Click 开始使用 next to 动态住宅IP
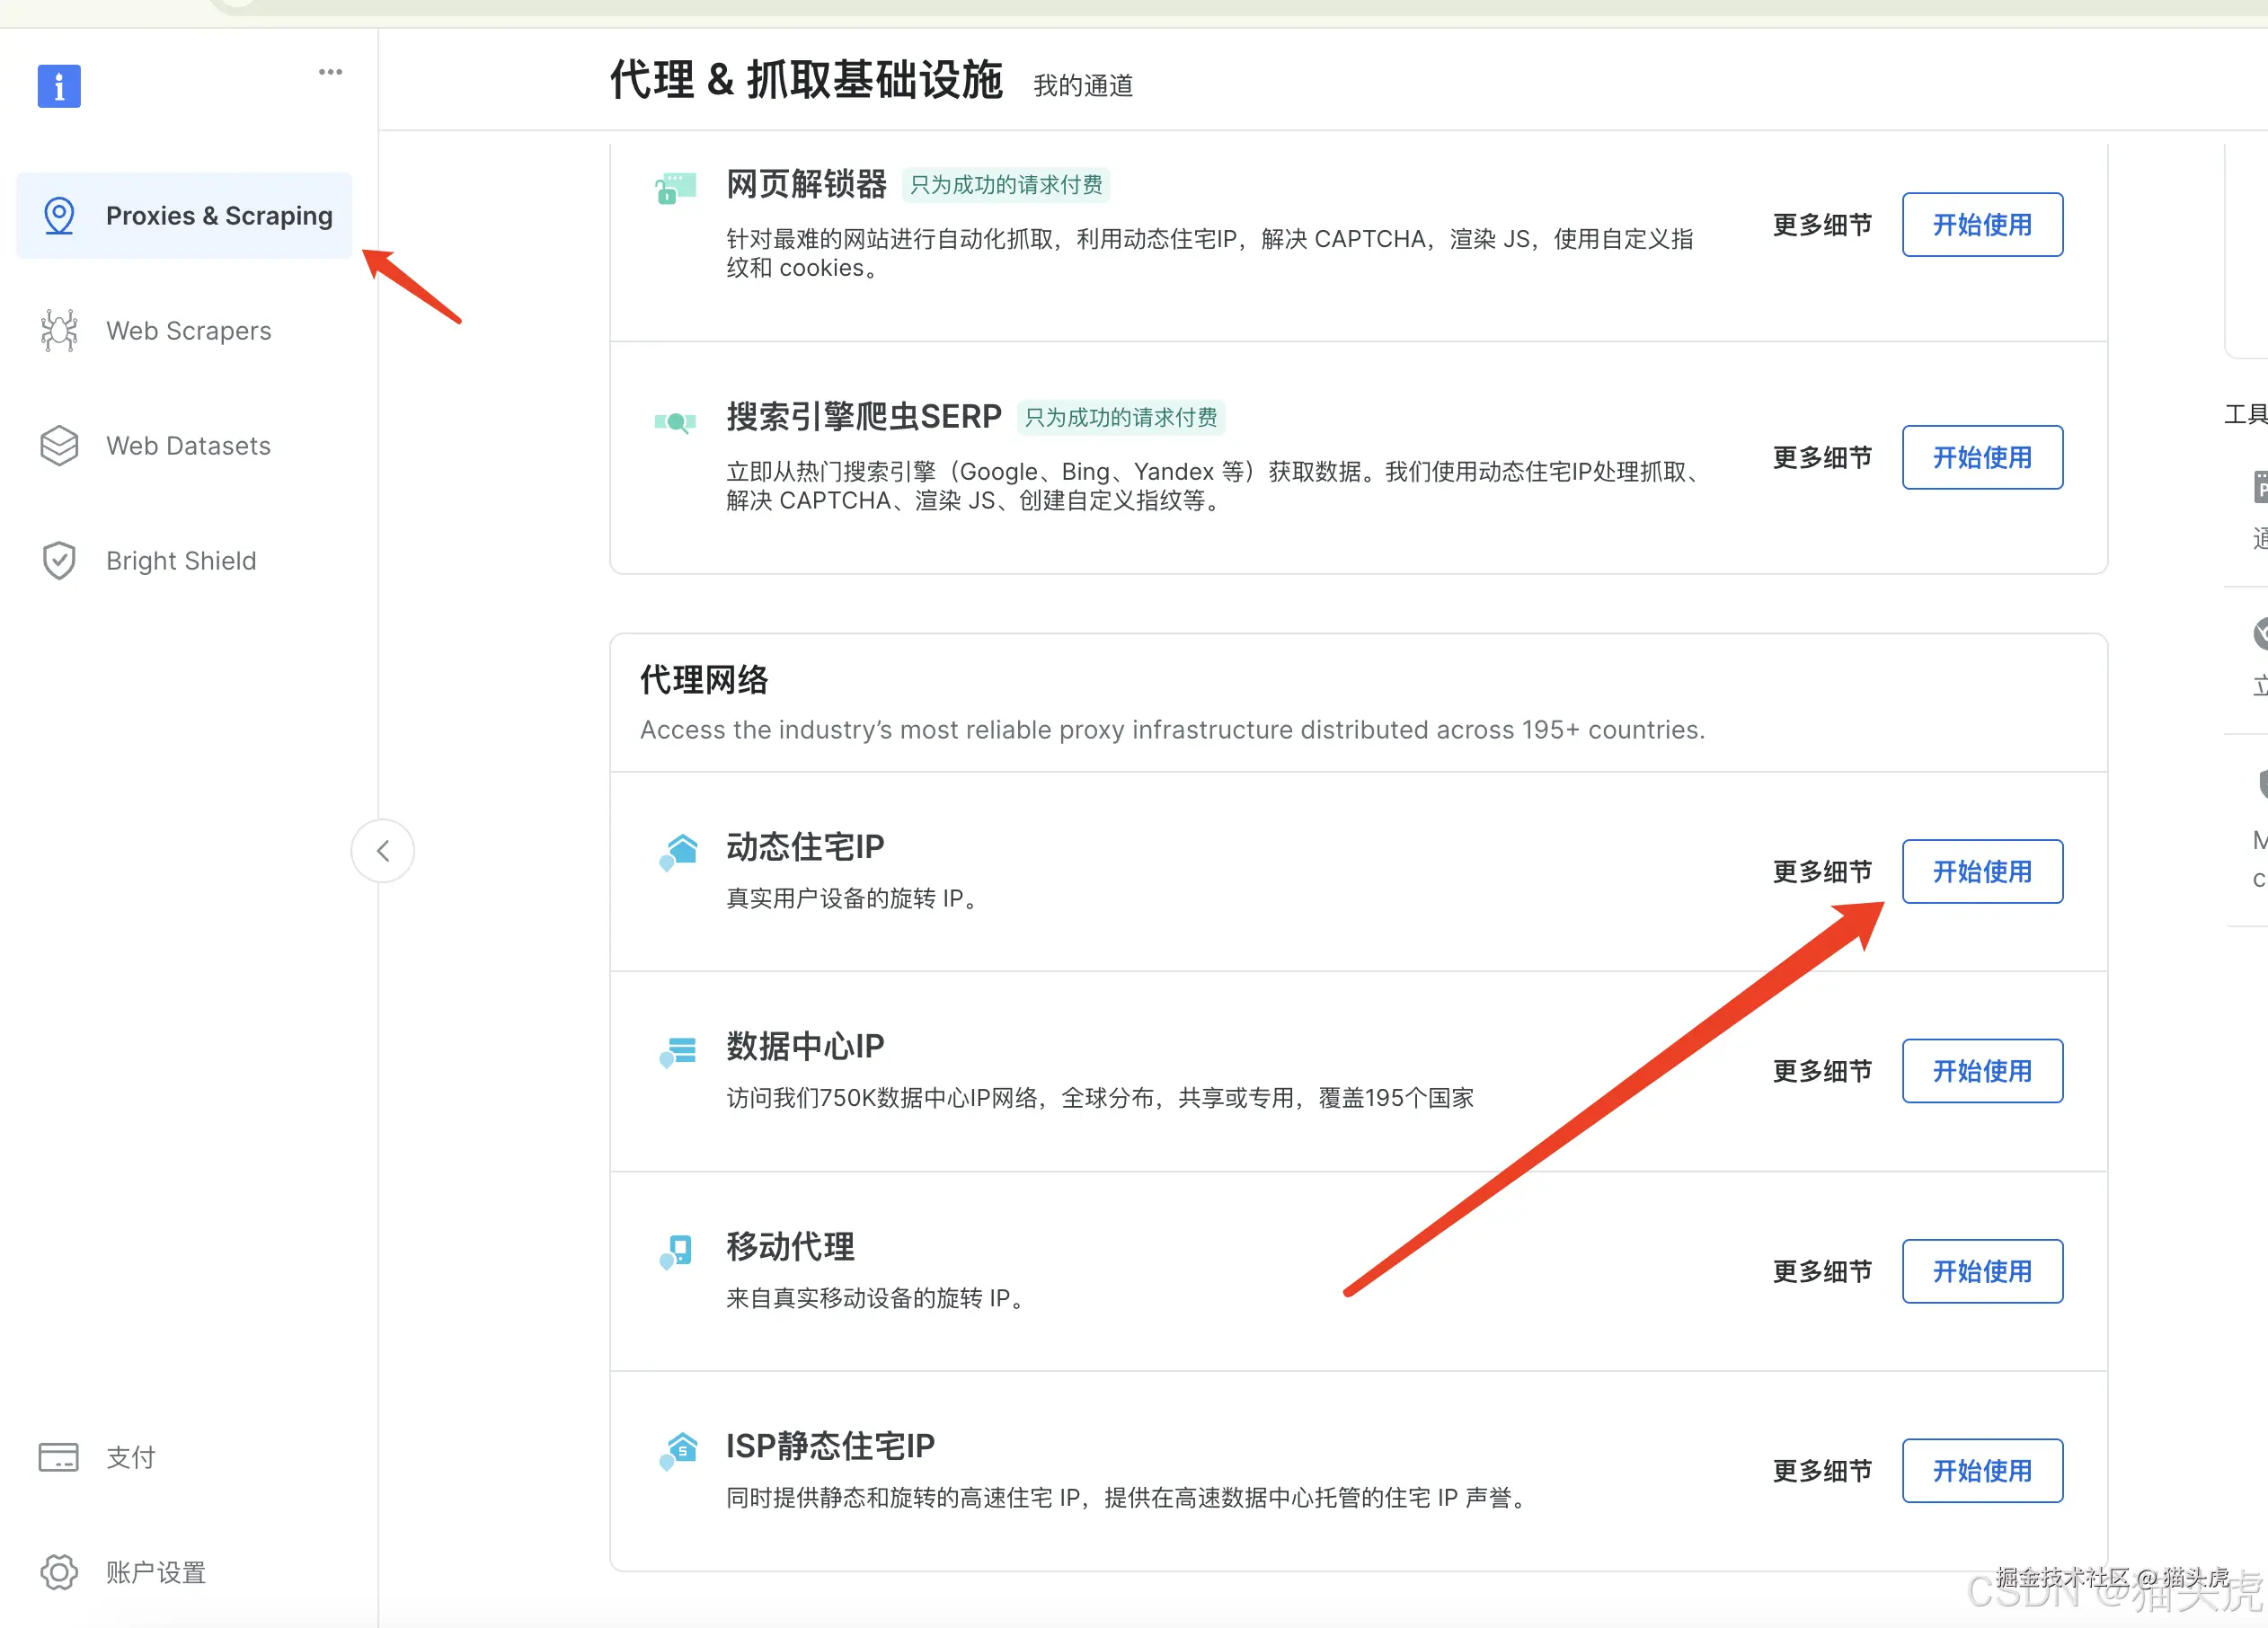The width and height of the screenshot is (2268, 1628). click(x=1981, y=871)
